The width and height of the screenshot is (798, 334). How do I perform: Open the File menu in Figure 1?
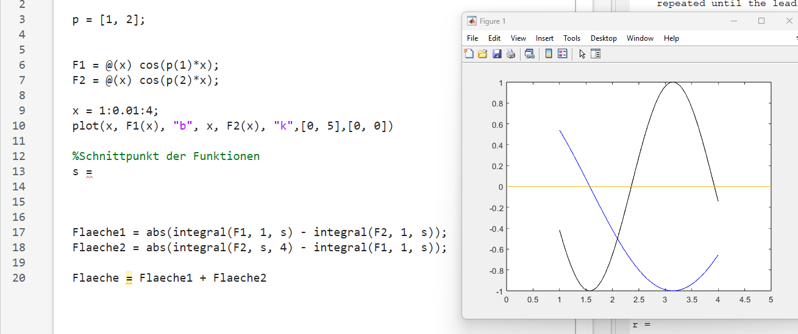tap(472, 38)
